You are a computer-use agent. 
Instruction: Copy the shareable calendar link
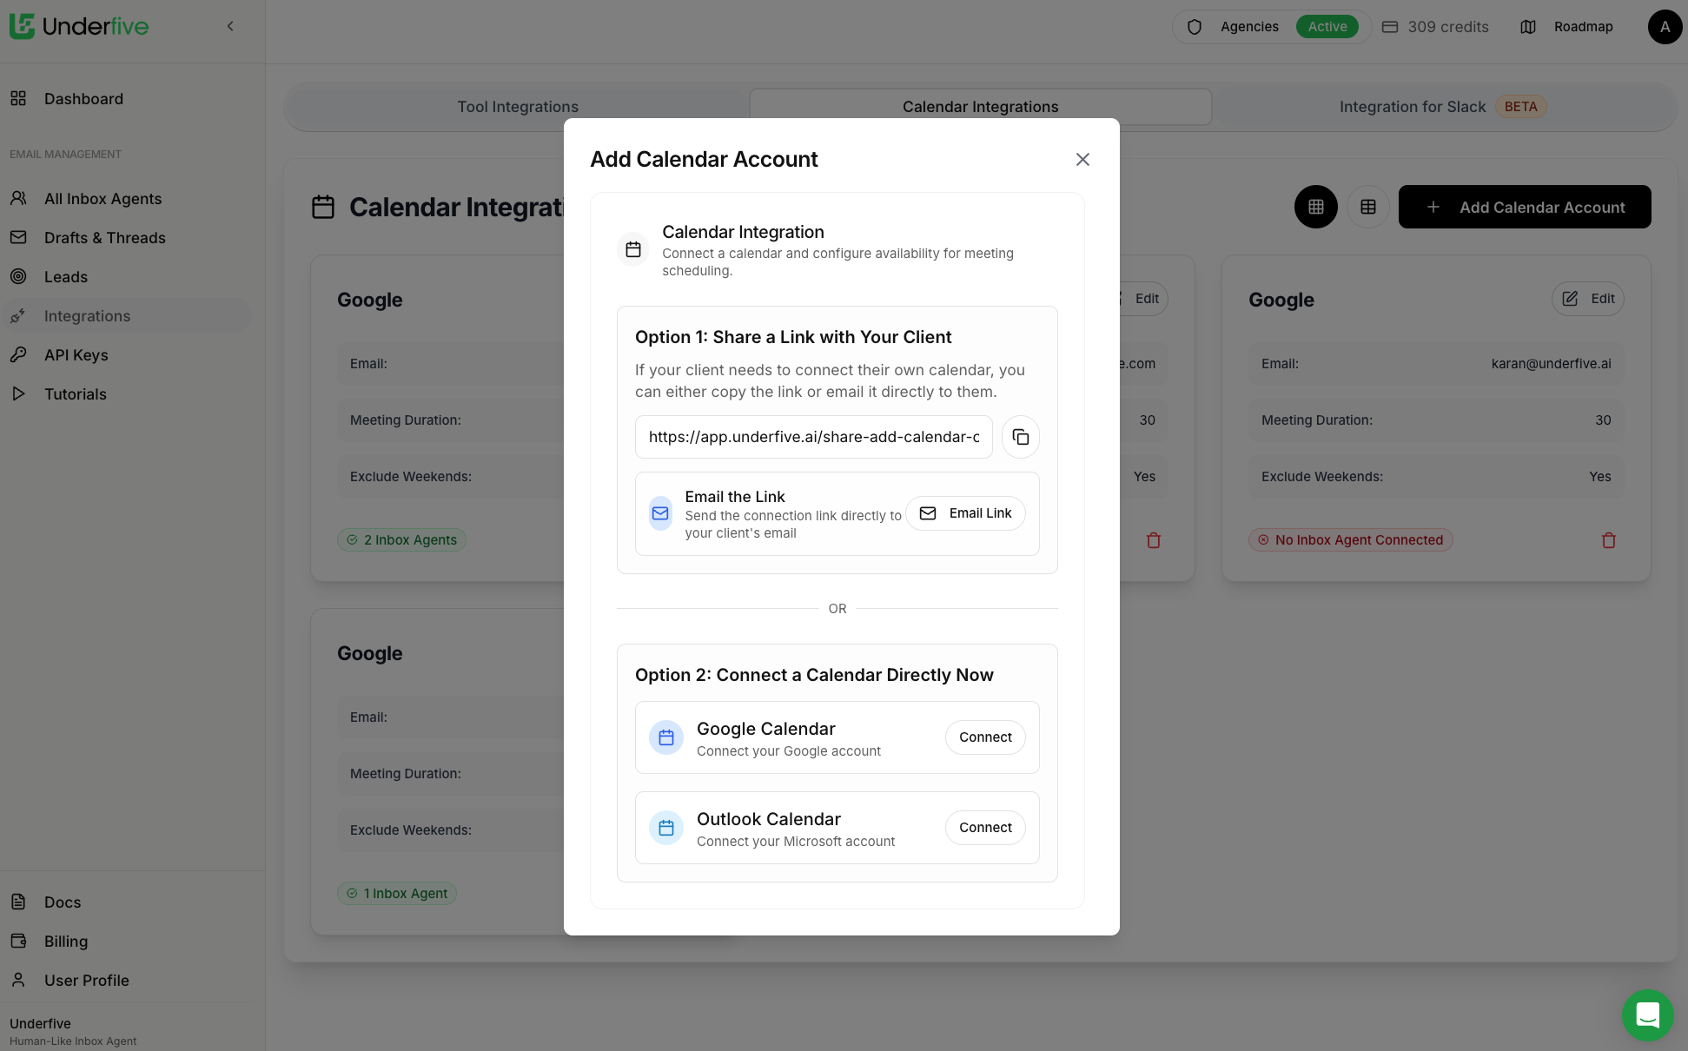(1020, 437)
